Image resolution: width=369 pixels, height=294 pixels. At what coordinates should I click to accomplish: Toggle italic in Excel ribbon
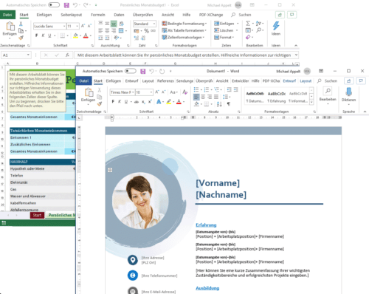43,35
